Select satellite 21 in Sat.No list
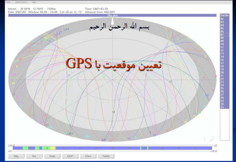The height and width of the screenshot is (162, 236). pos(225,76)
